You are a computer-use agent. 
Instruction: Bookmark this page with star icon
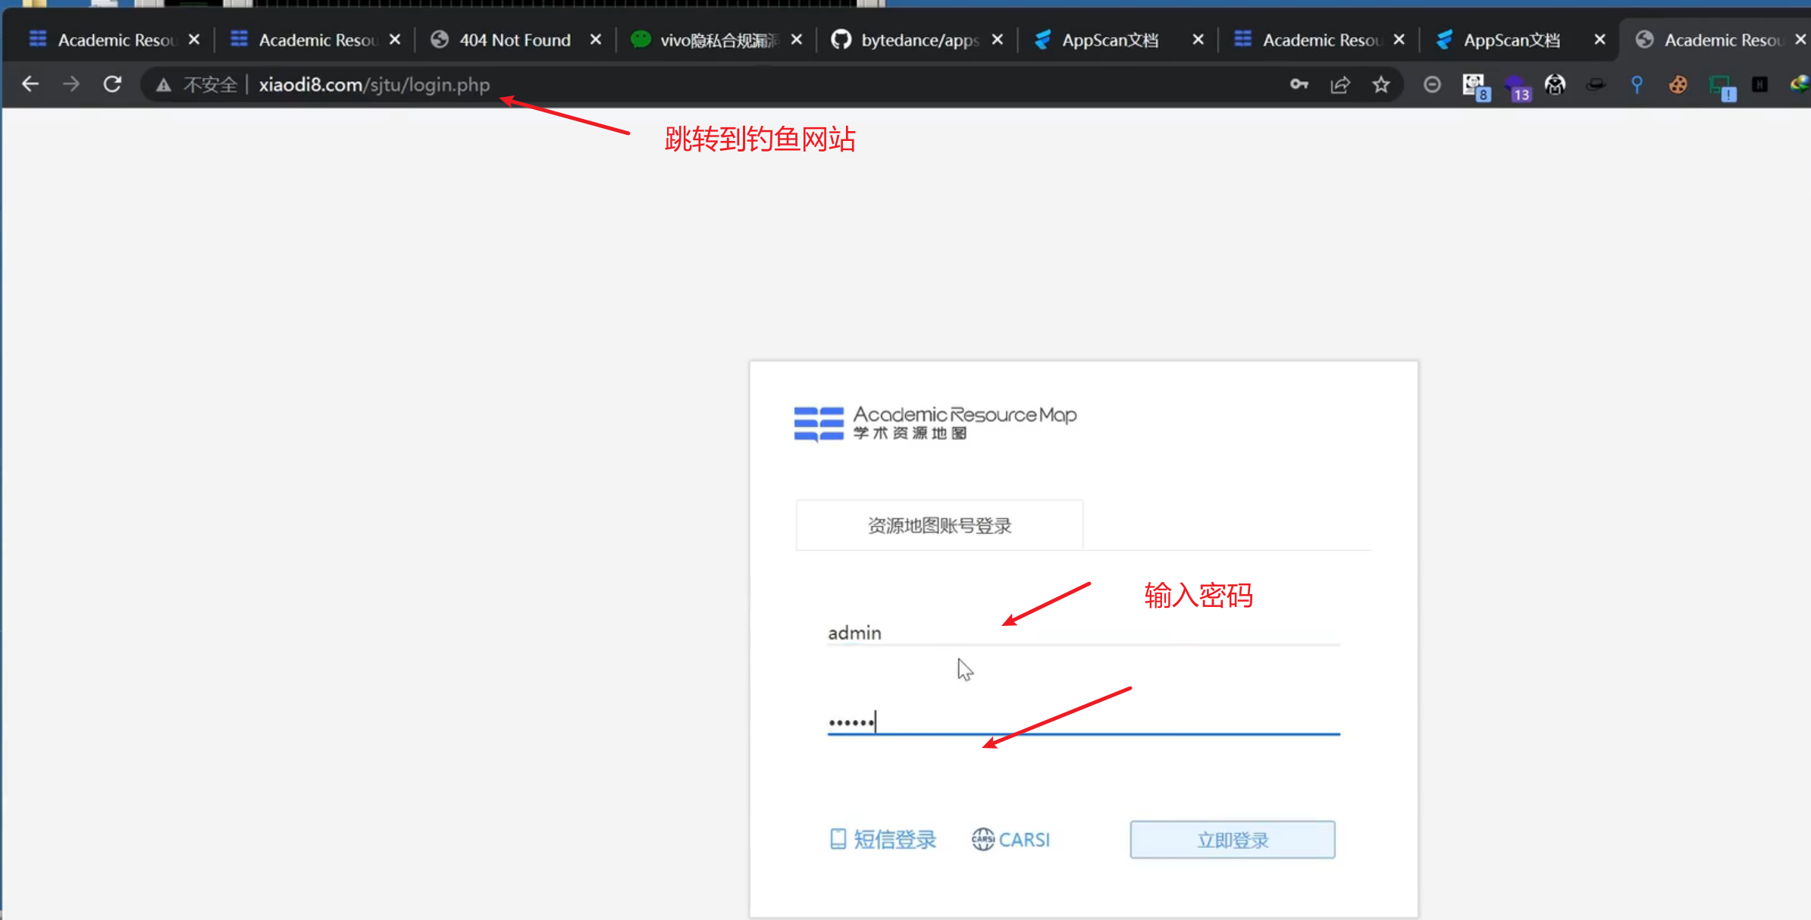[x=1380, y=84]
